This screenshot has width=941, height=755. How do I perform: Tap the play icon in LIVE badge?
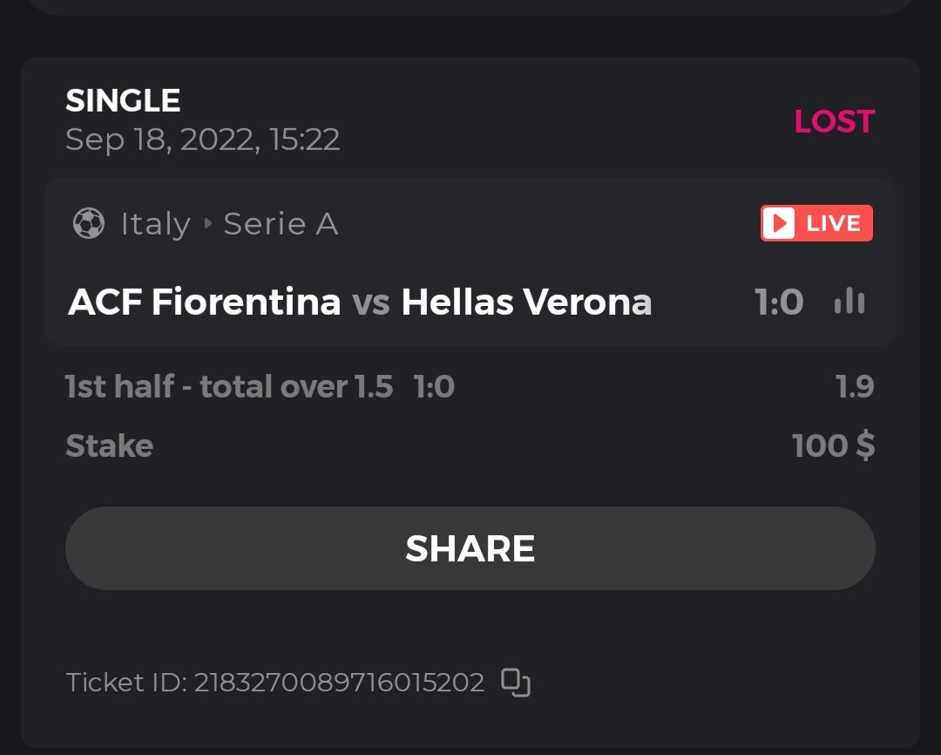[781, 224]
